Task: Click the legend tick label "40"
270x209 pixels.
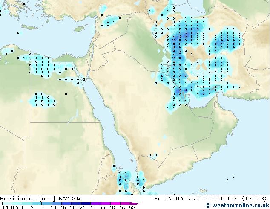Action: pyautogui.click(x=112, y=207)
